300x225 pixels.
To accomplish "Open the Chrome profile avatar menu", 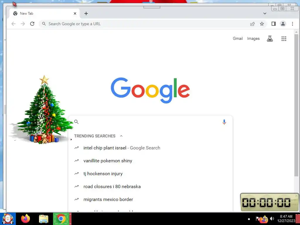I will click(283, 24).
